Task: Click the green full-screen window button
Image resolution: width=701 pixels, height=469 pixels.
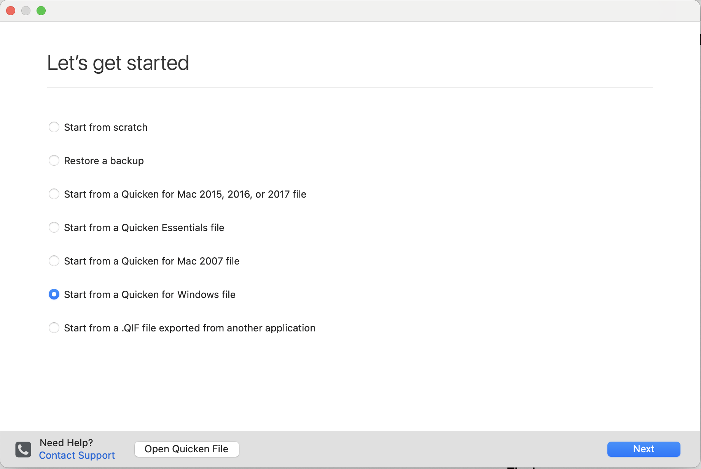Action: pos(41,11)
